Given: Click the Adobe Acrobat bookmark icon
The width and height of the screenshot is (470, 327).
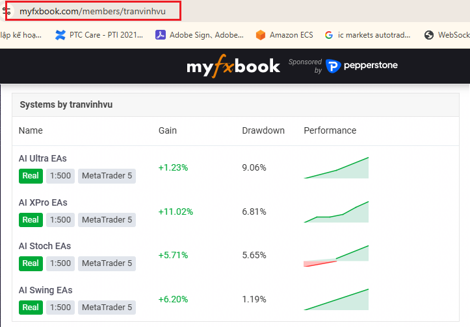Looking at the screenshot, I should click(x=161, y=35).
